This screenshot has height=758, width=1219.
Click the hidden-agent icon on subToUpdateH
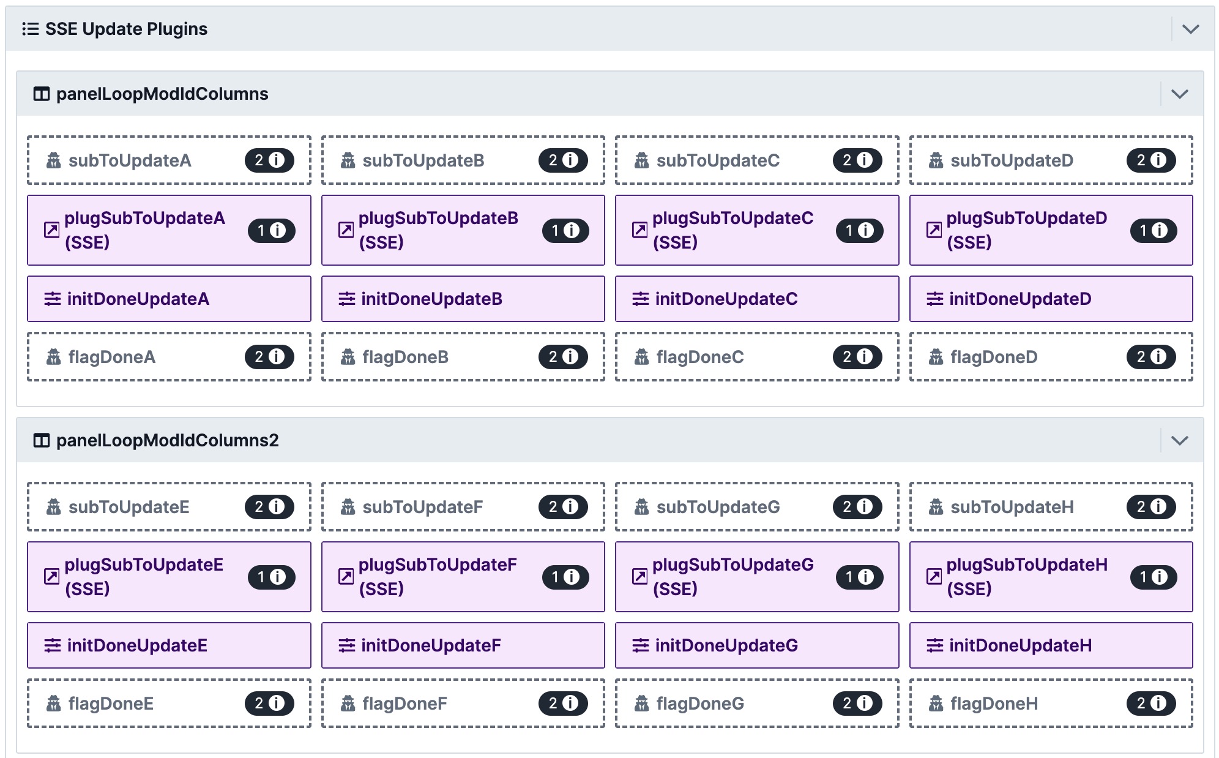[x=936, y=507]
